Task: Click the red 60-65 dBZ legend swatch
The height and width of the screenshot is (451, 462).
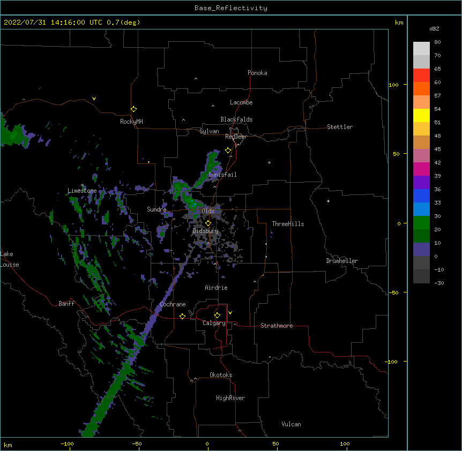Action: coord(421,76)
